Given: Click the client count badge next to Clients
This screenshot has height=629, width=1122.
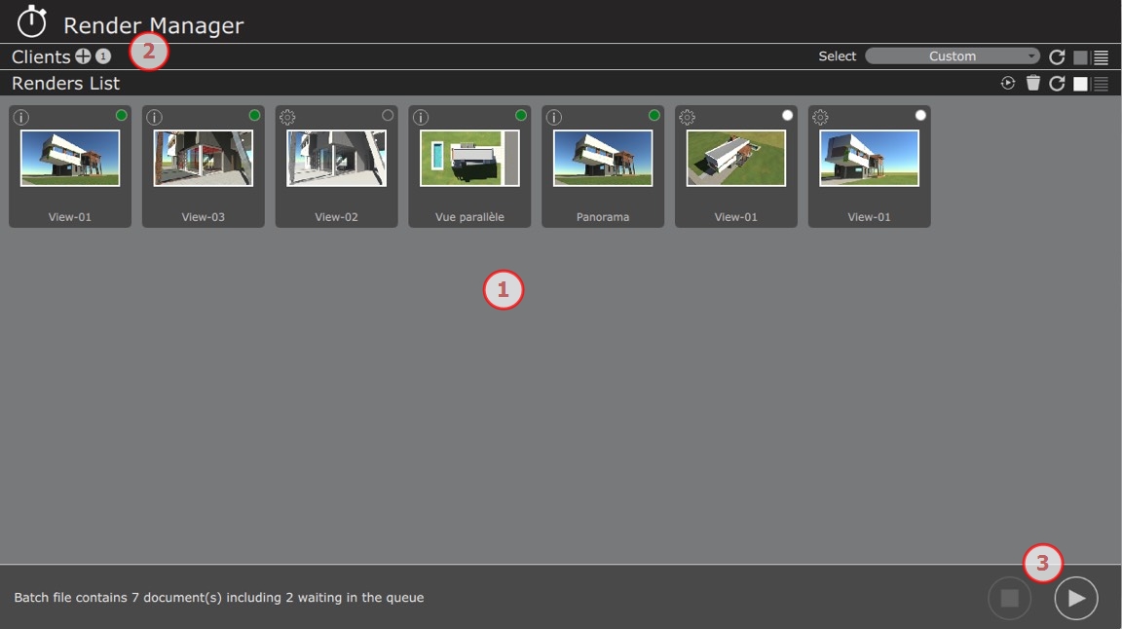Looking at the screenshot, I should (103, 56).
